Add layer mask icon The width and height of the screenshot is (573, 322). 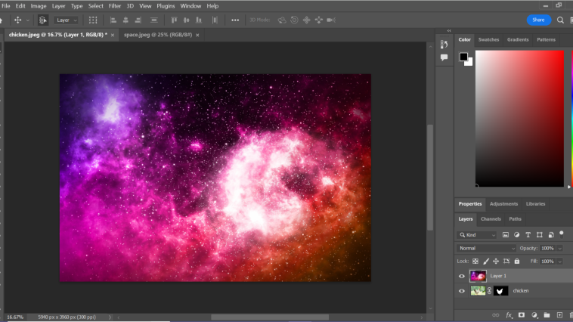pos(522,315)
